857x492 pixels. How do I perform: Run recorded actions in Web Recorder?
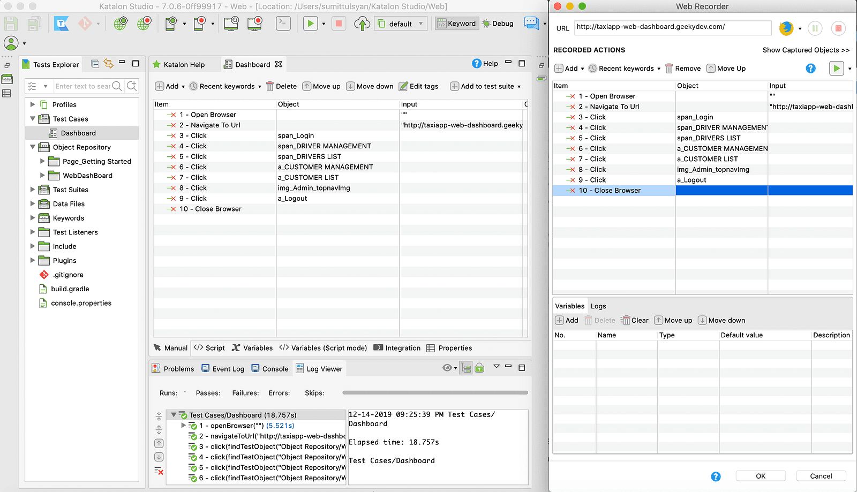(837, 69)
